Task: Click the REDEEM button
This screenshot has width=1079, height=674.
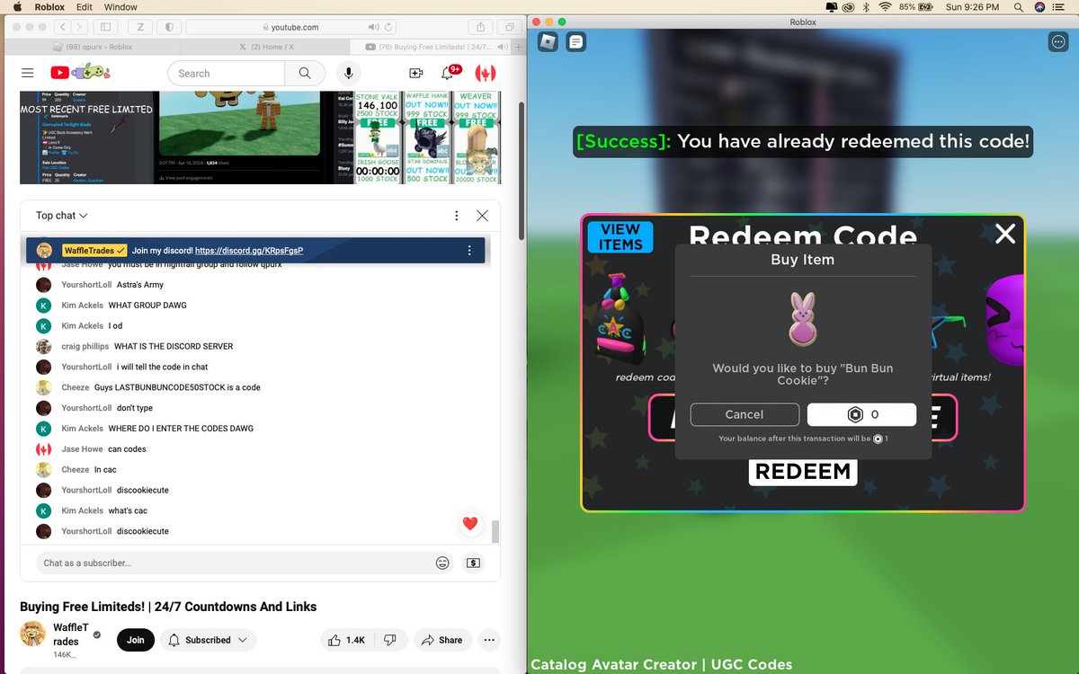Action: point(803,472)
